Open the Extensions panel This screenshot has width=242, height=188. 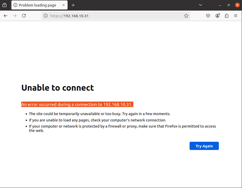click(x=227, y=16)
